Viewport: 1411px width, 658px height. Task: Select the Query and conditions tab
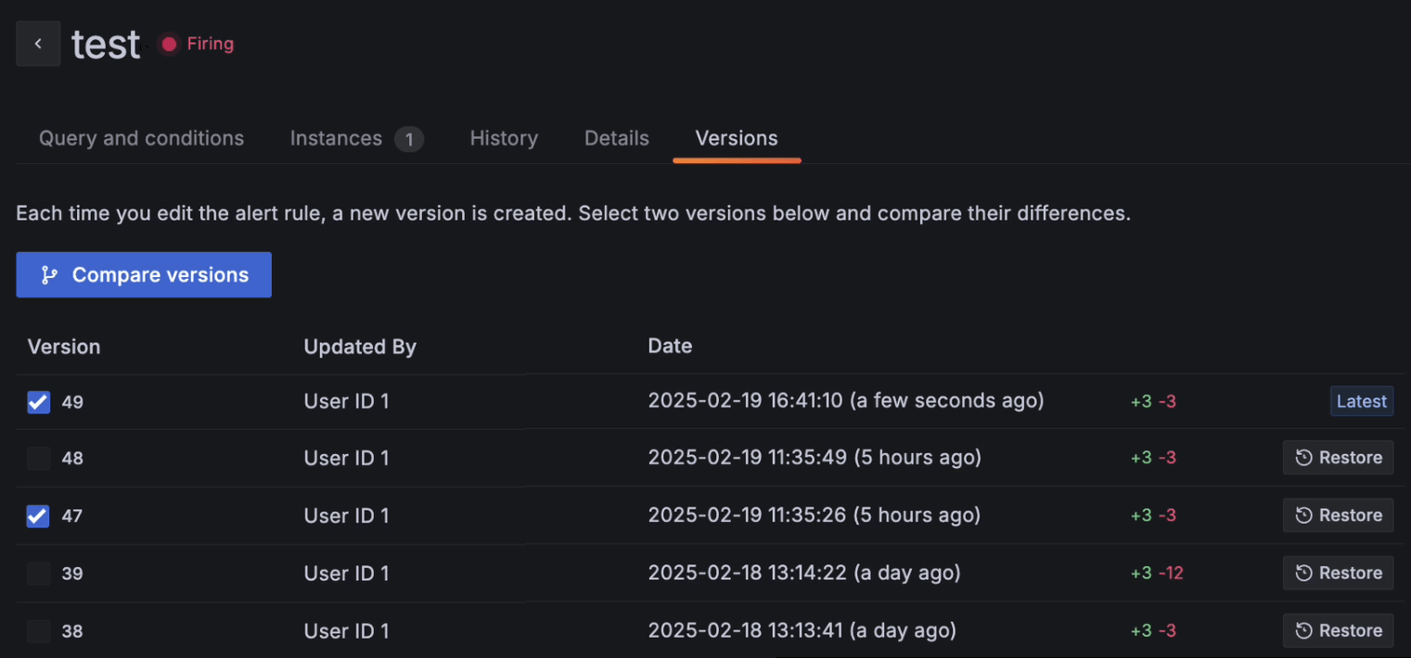coord(140,138)
